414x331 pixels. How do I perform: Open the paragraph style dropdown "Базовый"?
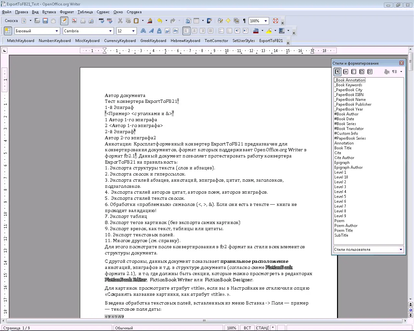pyautogui.click(x=57, y=31)
